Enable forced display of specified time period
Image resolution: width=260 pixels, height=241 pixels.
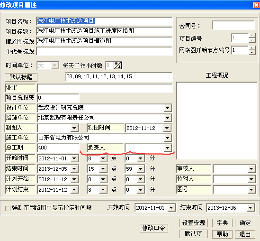8,208
